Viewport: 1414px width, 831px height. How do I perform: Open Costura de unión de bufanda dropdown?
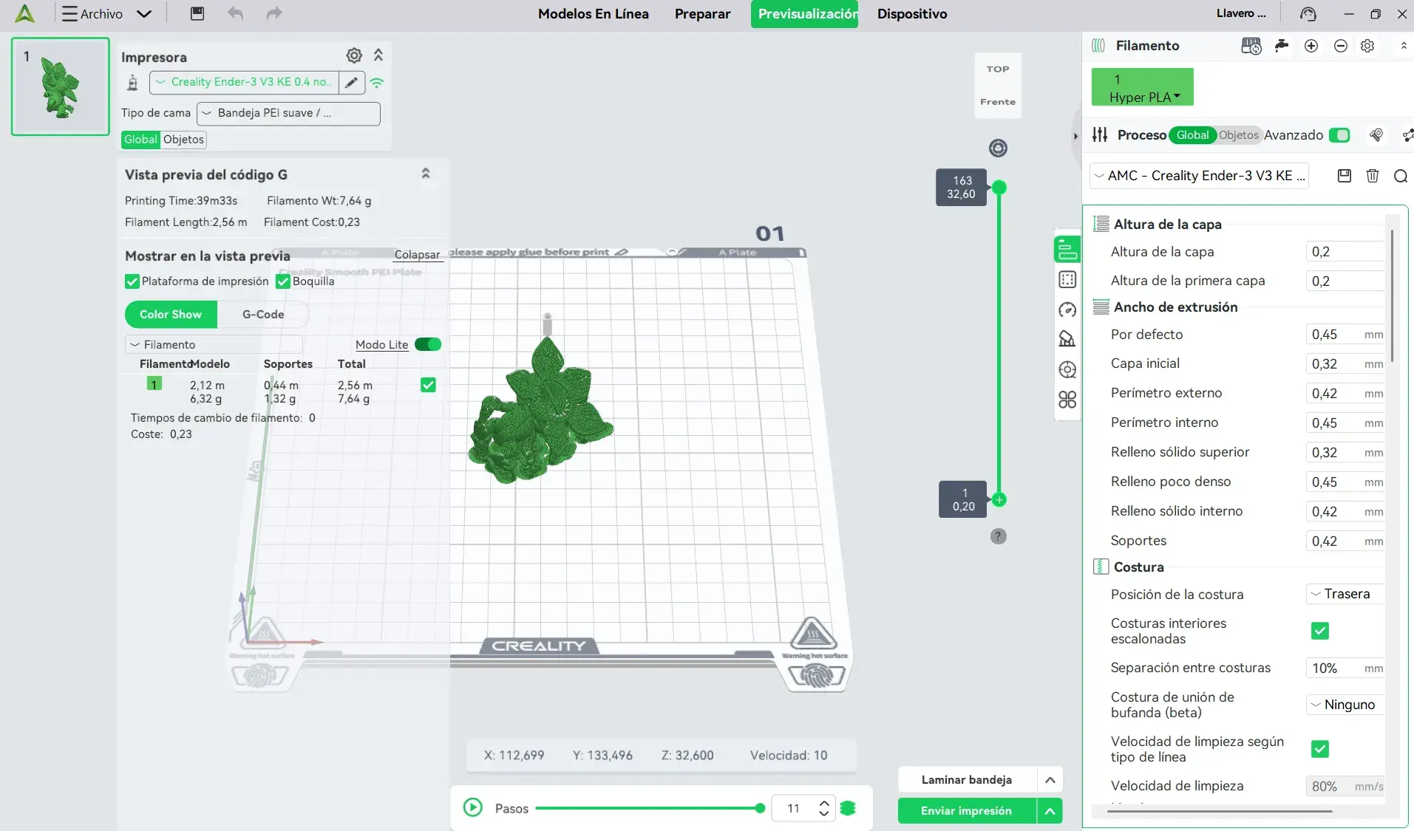pyautogui.click(x=1345, y=705)
